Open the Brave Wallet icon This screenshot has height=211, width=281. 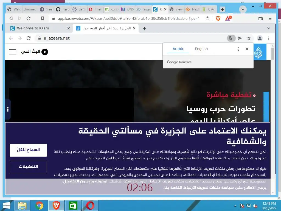click(x=261, y=18)
